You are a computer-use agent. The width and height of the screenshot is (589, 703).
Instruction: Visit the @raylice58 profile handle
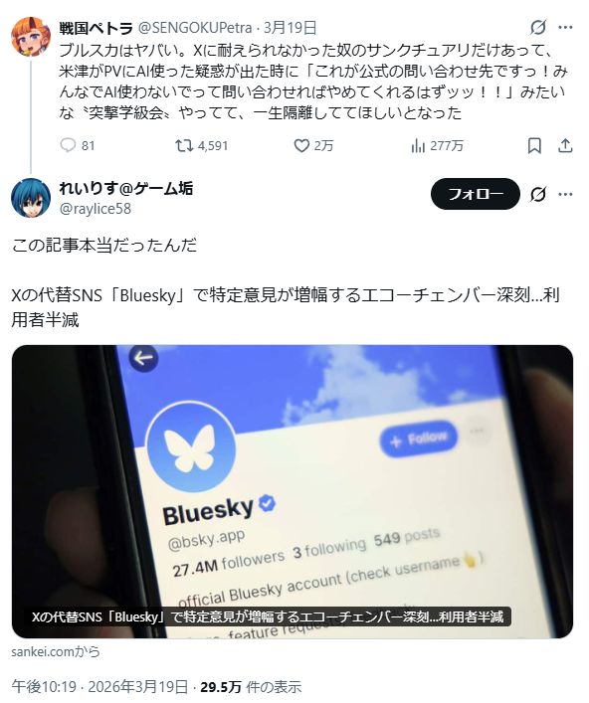pyautogui.click(x=96, y=209)
